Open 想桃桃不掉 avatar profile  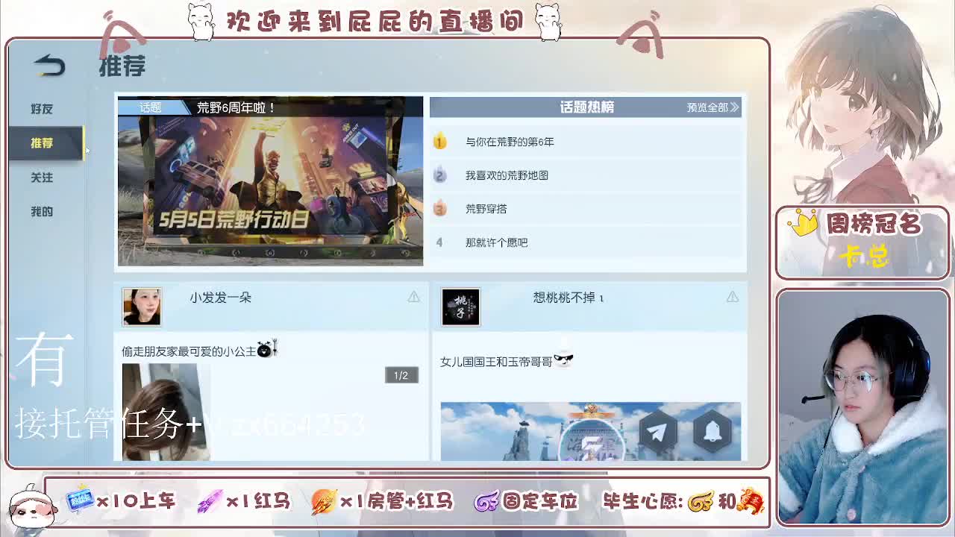click(460, 307)
